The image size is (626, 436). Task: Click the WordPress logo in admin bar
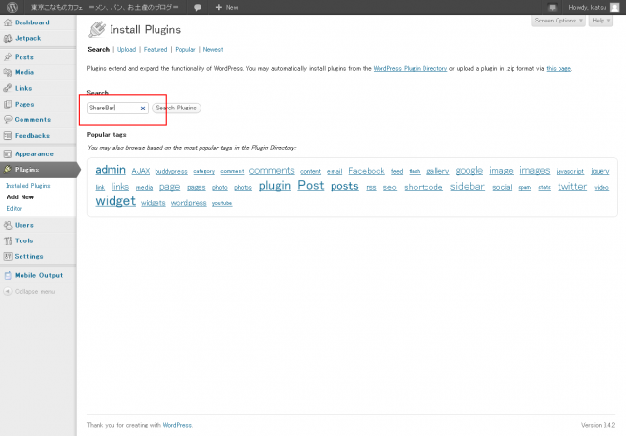pyautogui.click(x=12, y=7)
